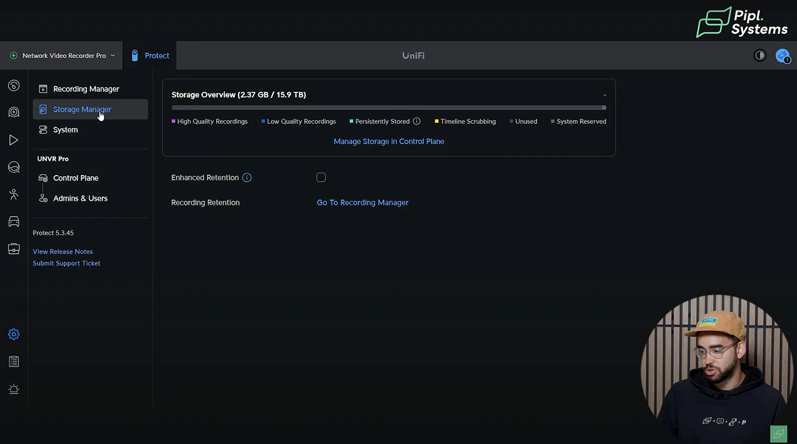Click the Protect 5.3.45 version text

point(53,233)
